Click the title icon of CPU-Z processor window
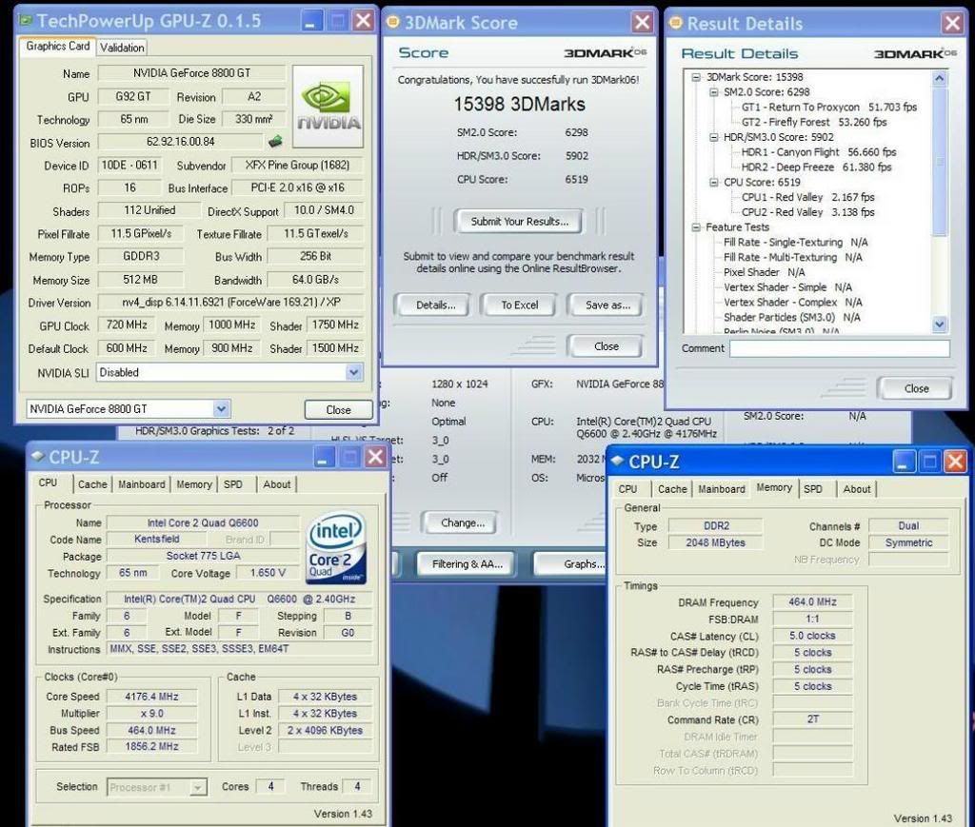Viewport: 975px width, 827px height. (38, 457)
